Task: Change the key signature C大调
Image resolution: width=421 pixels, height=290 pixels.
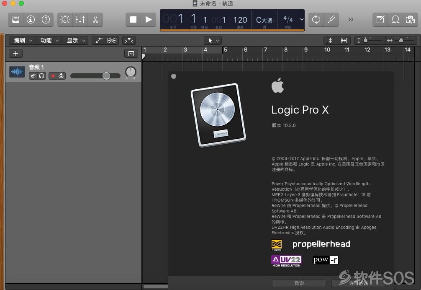Action: 264,20
